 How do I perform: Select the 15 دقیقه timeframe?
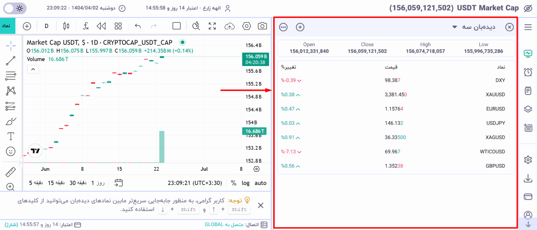(x=56, y=183)
